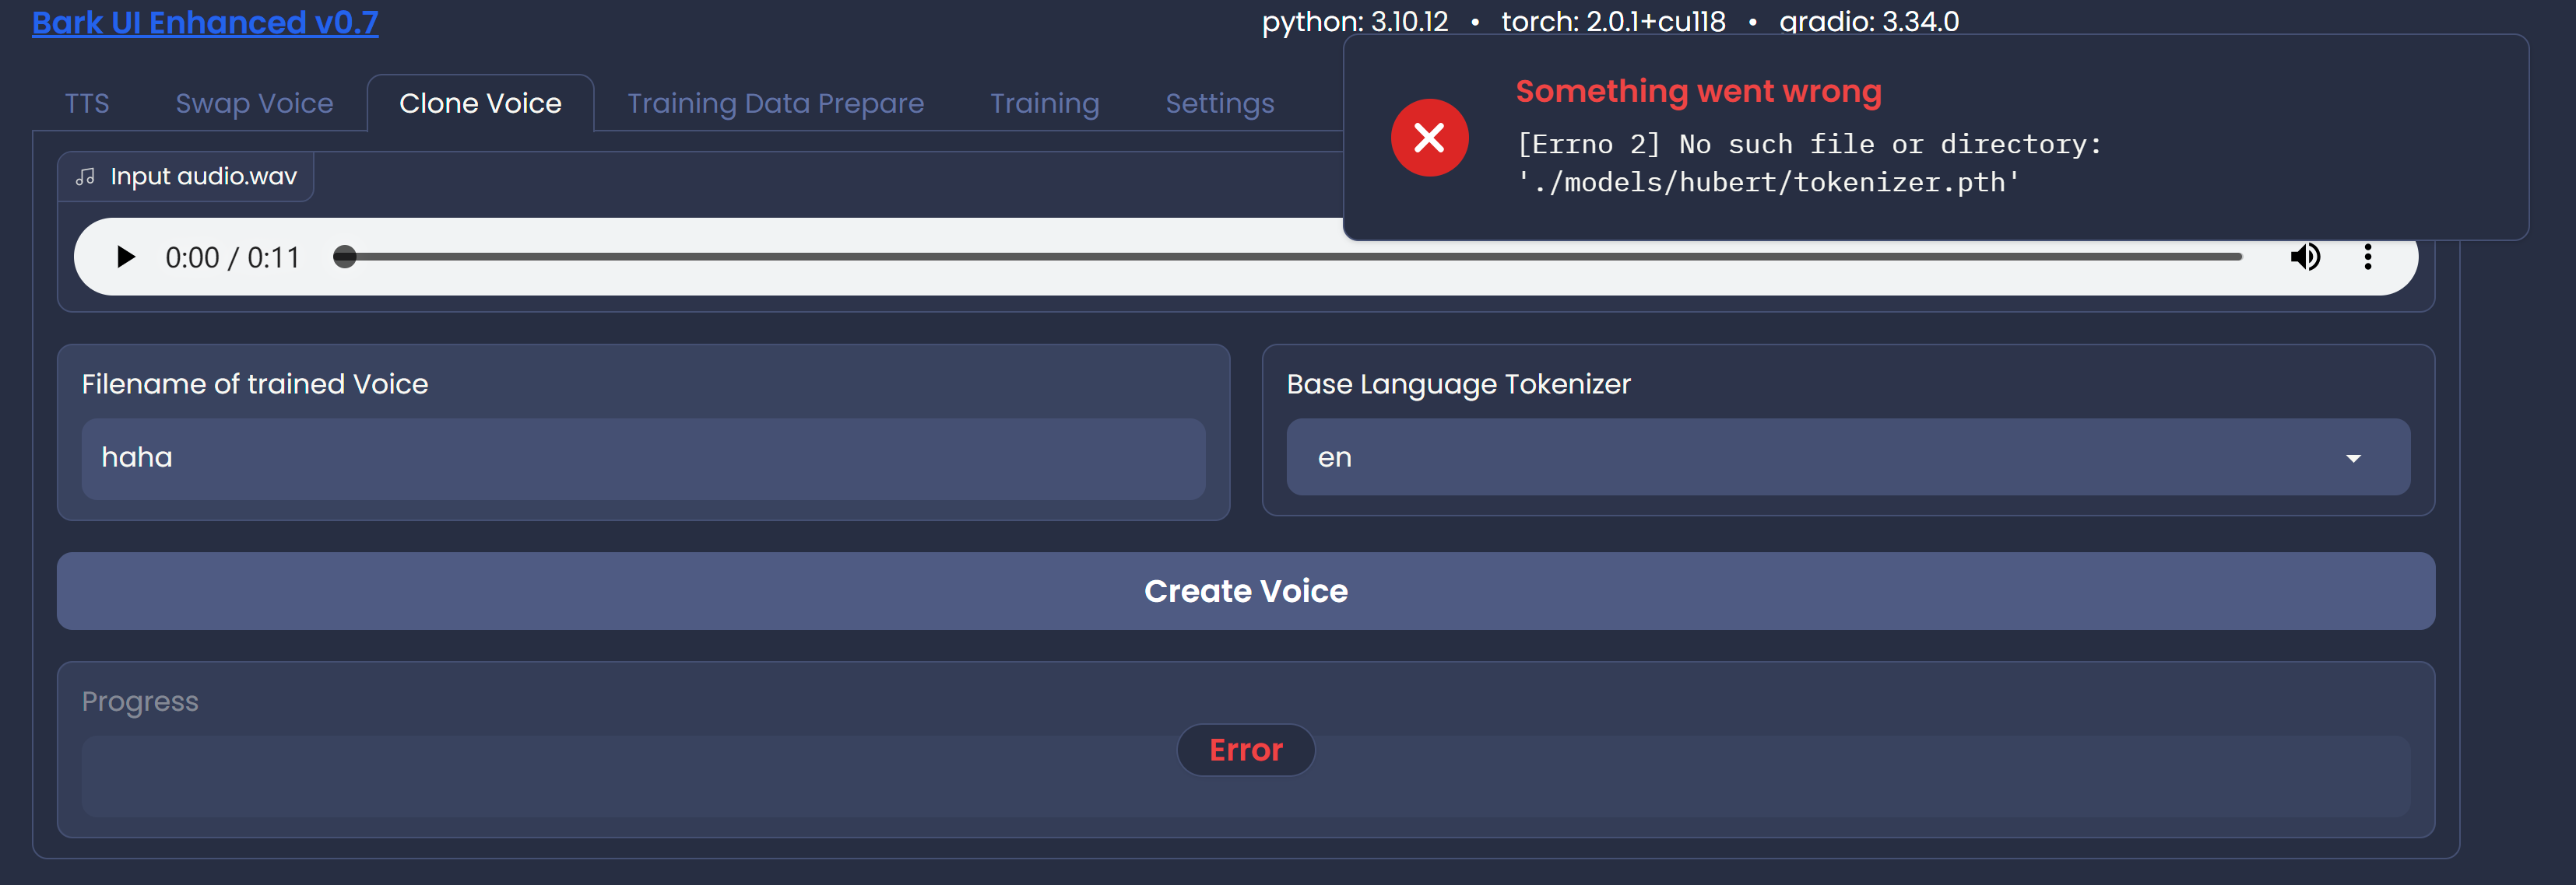Open the Bark UI Enhanced v0.7 link
Viewport: 2576px width, 885px height.
coord(205,22)
